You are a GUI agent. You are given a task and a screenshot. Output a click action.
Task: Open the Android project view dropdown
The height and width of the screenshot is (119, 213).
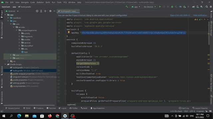click(12, 11)
